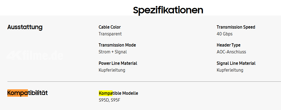Click the Transmission Speed label
The height and width of the screenshot is (110, 281).
(x=236, y=27)
